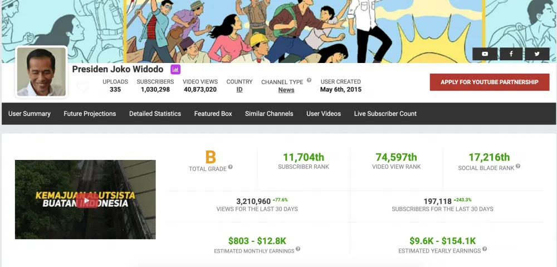Click the Presiden Joko Widodo profile picture
Screen dimensions: 557x267
41,72
